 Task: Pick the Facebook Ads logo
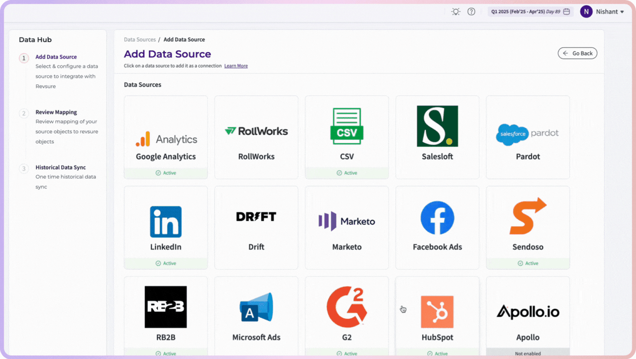pos(437,218)
